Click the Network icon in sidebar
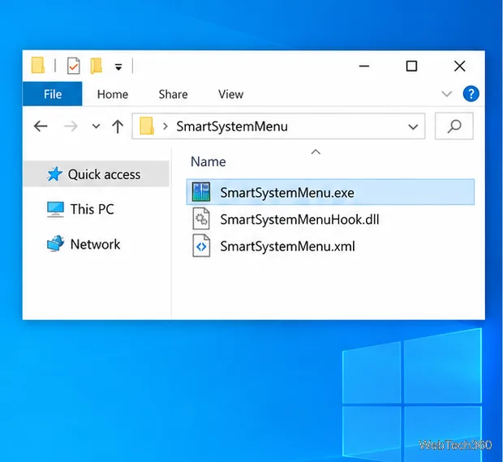 coord(55,243)
